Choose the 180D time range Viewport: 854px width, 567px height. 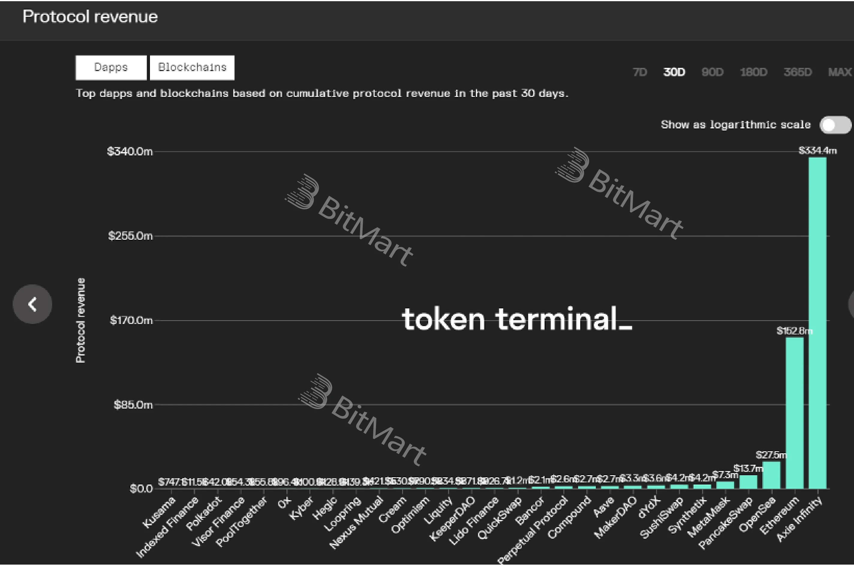pos(754,72)
